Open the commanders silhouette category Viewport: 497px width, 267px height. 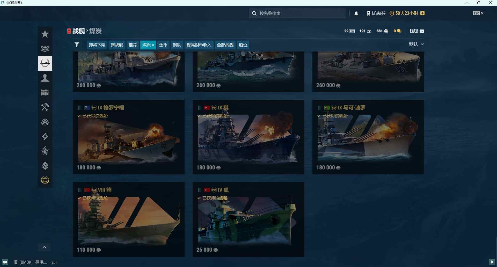coord(45,78)
